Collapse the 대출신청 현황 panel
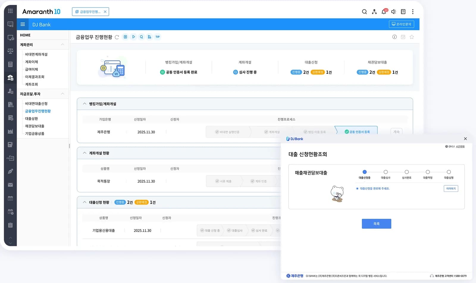The height and width of the screenshot is (283, 476). click(x=84, y=202)
